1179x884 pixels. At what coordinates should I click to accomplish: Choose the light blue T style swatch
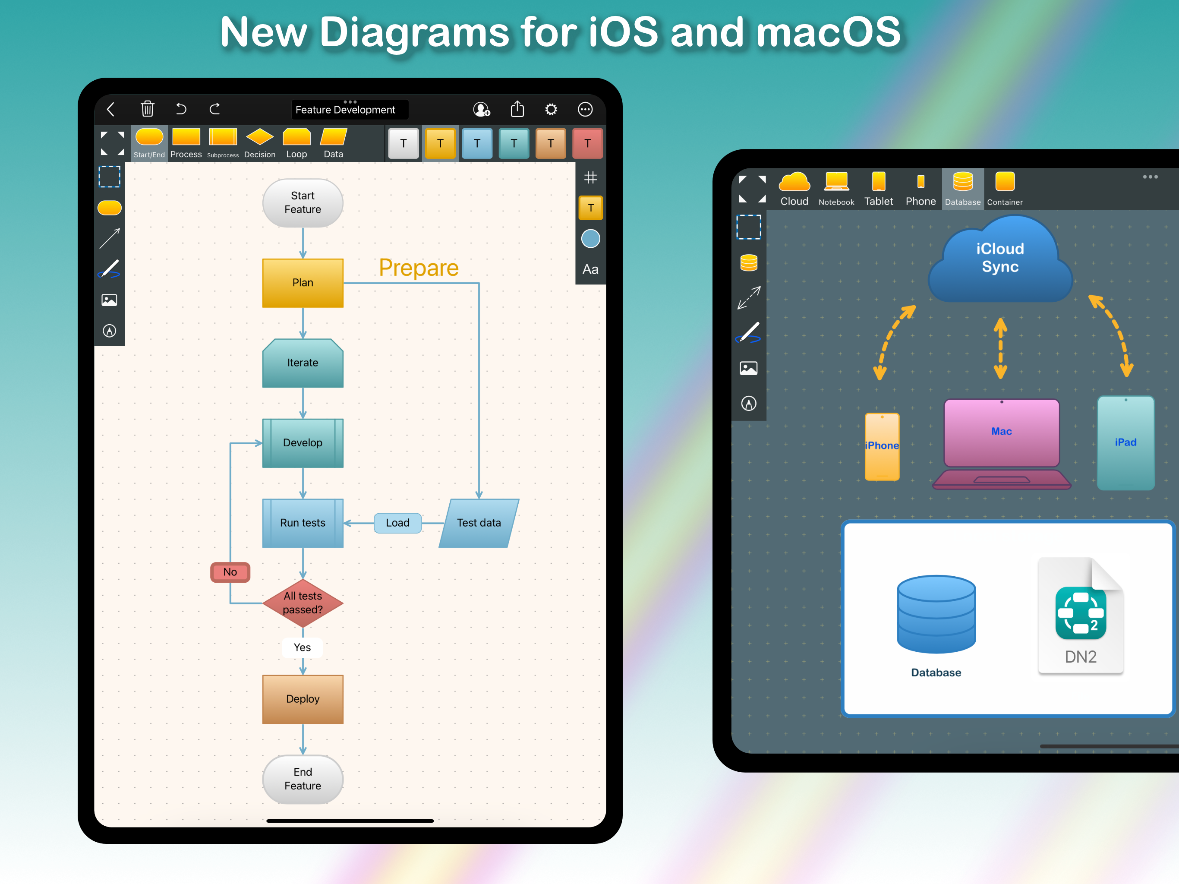coord(477,143)
